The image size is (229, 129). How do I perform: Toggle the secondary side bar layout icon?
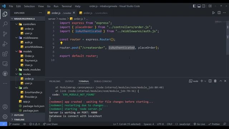pos(204,6)
